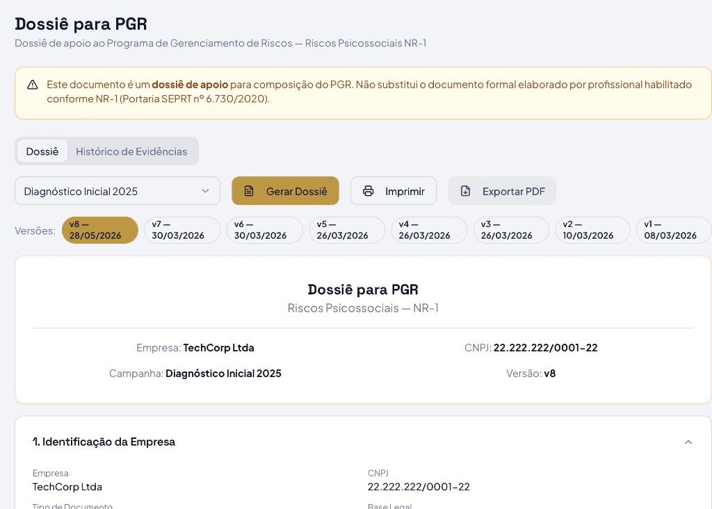Select version v2 — 10/03/2026
The width and height of the screenshot is (712, 509).
coord(592,230)
